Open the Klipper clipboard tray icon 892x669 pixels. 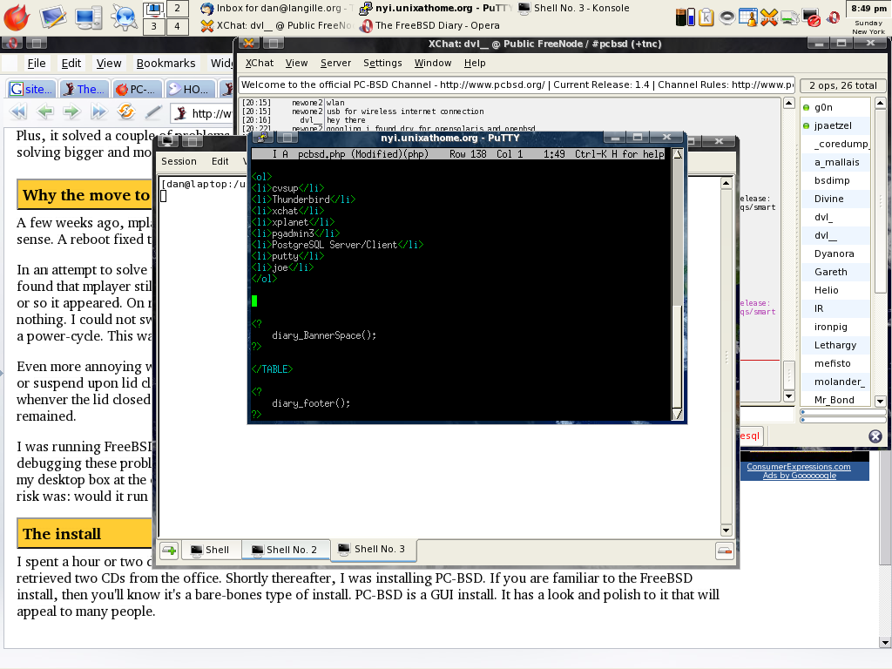coord(706,17)
